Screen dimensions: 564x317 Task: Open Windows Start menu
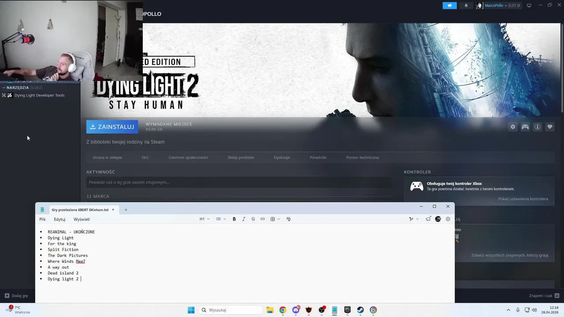point(191,310)
